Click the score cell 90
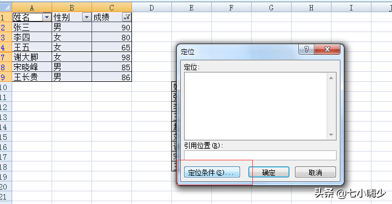Viewport: 392px width, 204px height. [112, 27]
